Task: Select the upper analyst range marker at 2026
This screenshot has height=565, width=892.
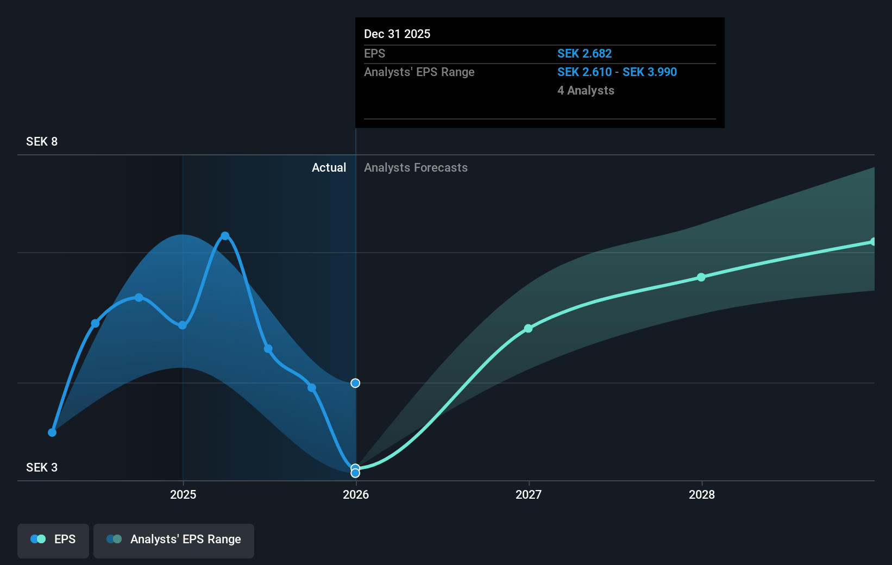Action: click(355, 384)
